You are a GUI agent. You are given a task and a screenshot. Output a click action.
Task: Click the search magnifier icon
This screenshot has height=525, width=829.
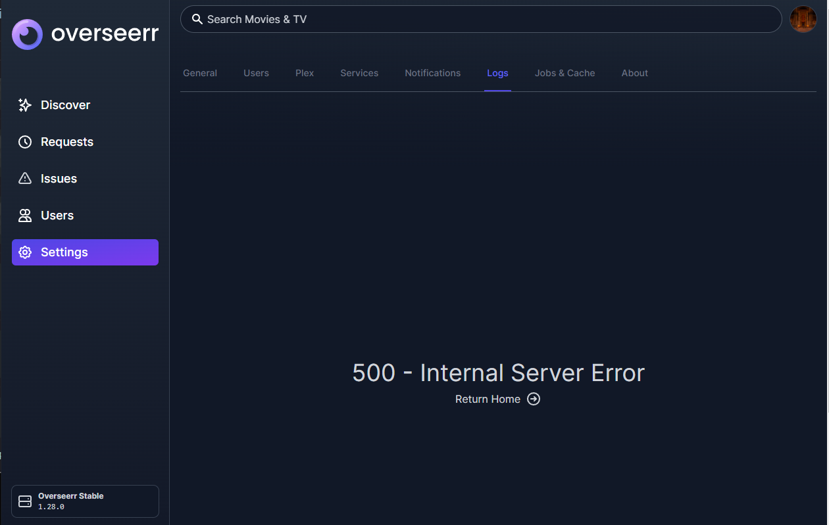coord(197,19)
